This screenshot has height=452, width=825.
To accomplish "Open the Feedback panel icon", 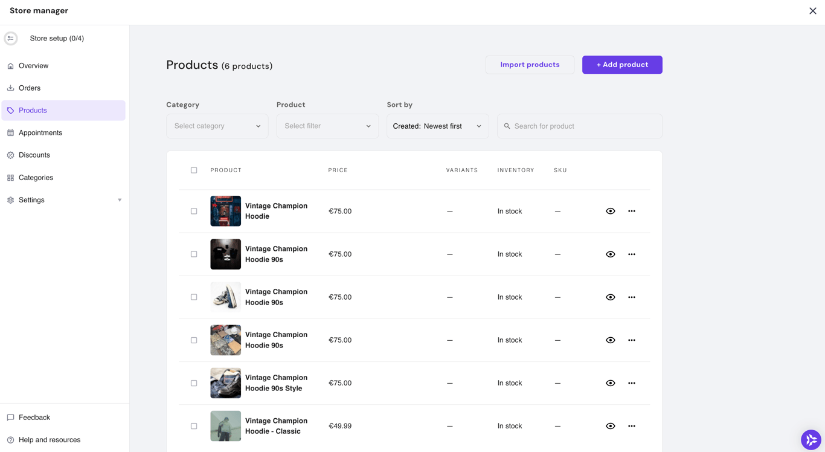I will click(10, 417).
